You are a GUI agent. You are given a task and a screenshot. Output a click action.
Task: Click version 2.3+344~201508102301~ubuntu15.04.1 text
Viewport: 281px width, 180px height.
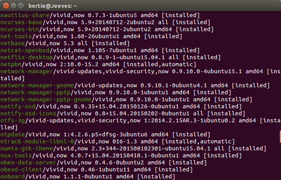point(151,148)
